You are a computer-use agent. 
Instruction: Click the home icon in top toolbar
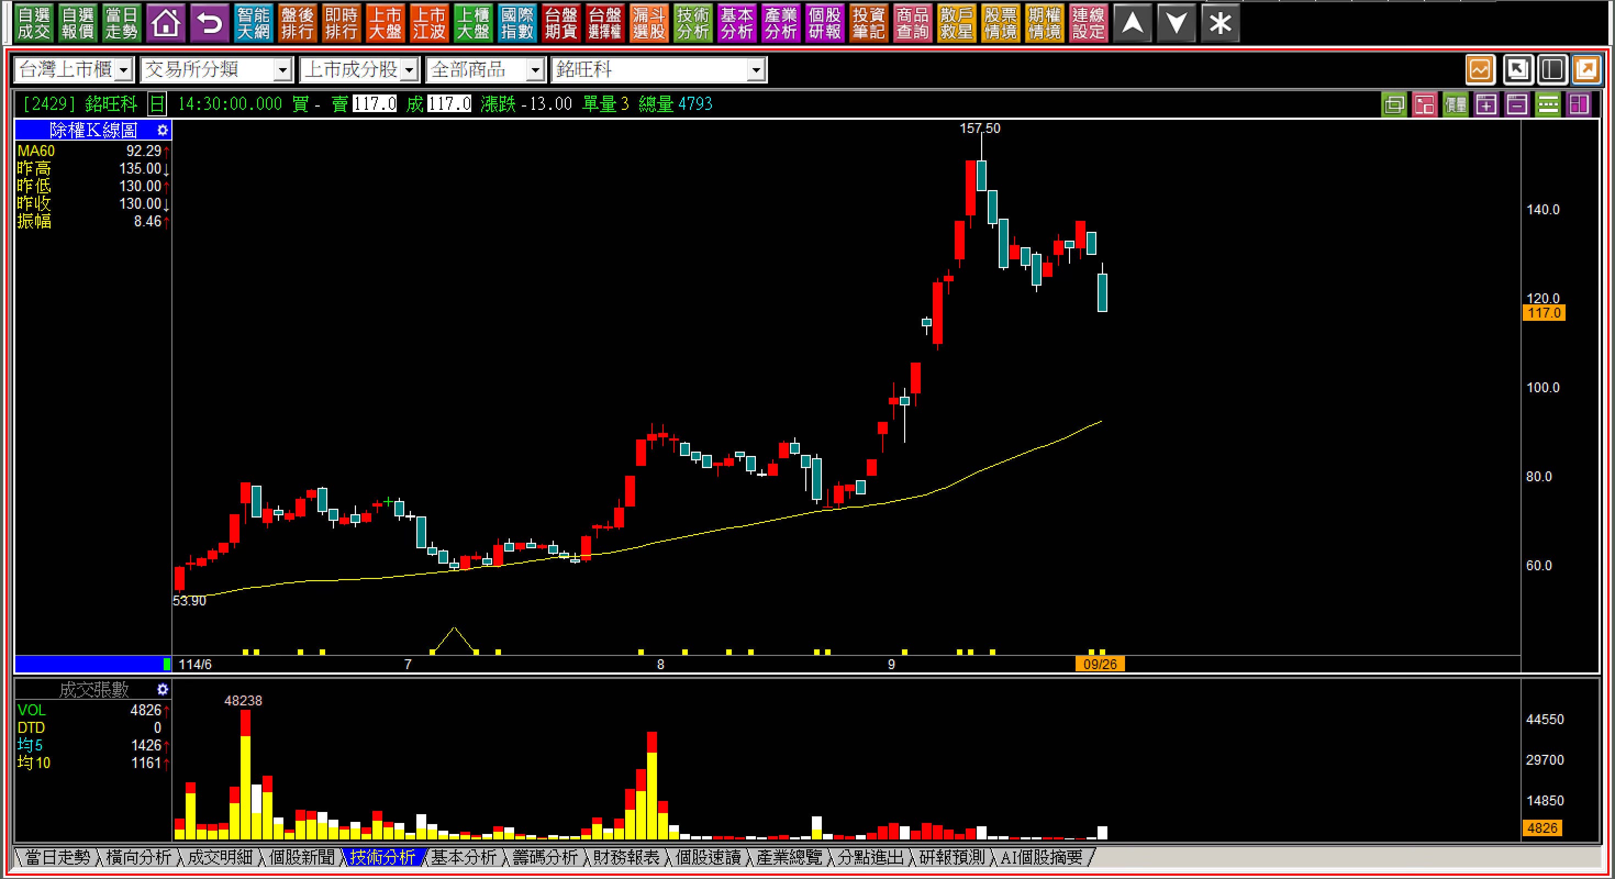coord(165,24)
